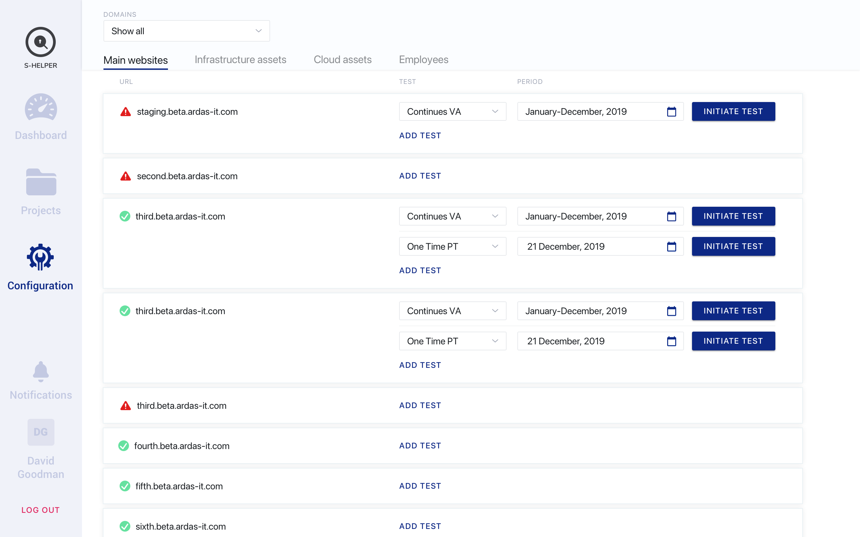Image resolution: width=860 pixels, height=537 pixels.
Task: Click the success checkmark for third.beta.ardas-it.com
Action: tap(124, 216)
